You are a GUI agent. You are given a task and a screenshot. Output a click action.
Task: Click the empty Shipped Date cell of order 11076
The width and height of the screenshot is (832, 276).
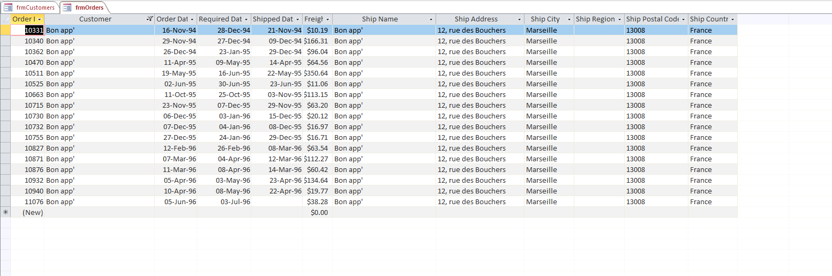click(276, 202)
